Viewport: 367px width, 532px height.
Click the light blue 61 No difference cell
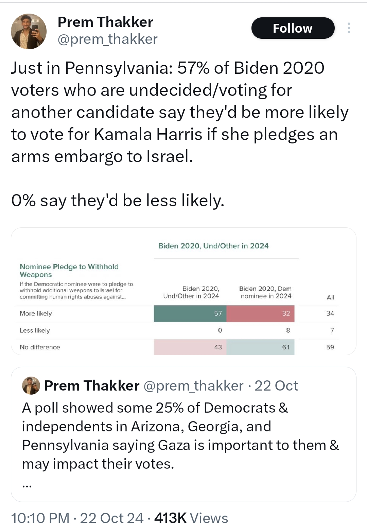(260, 347)
